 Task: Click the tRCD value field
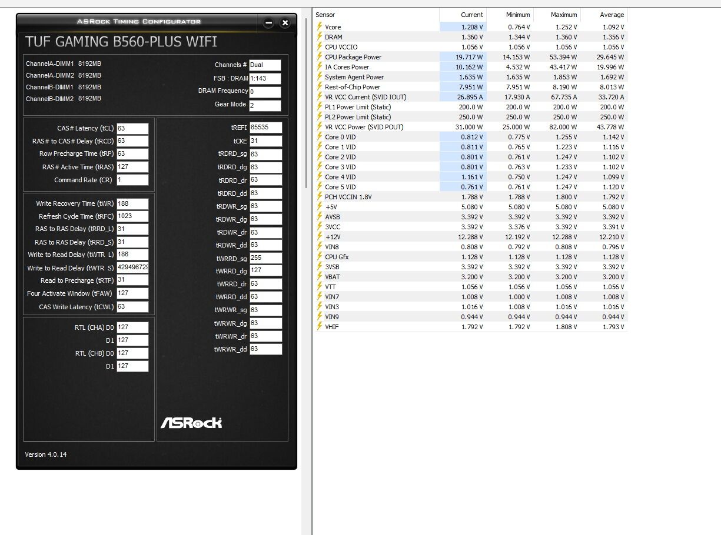coord(132,141)
